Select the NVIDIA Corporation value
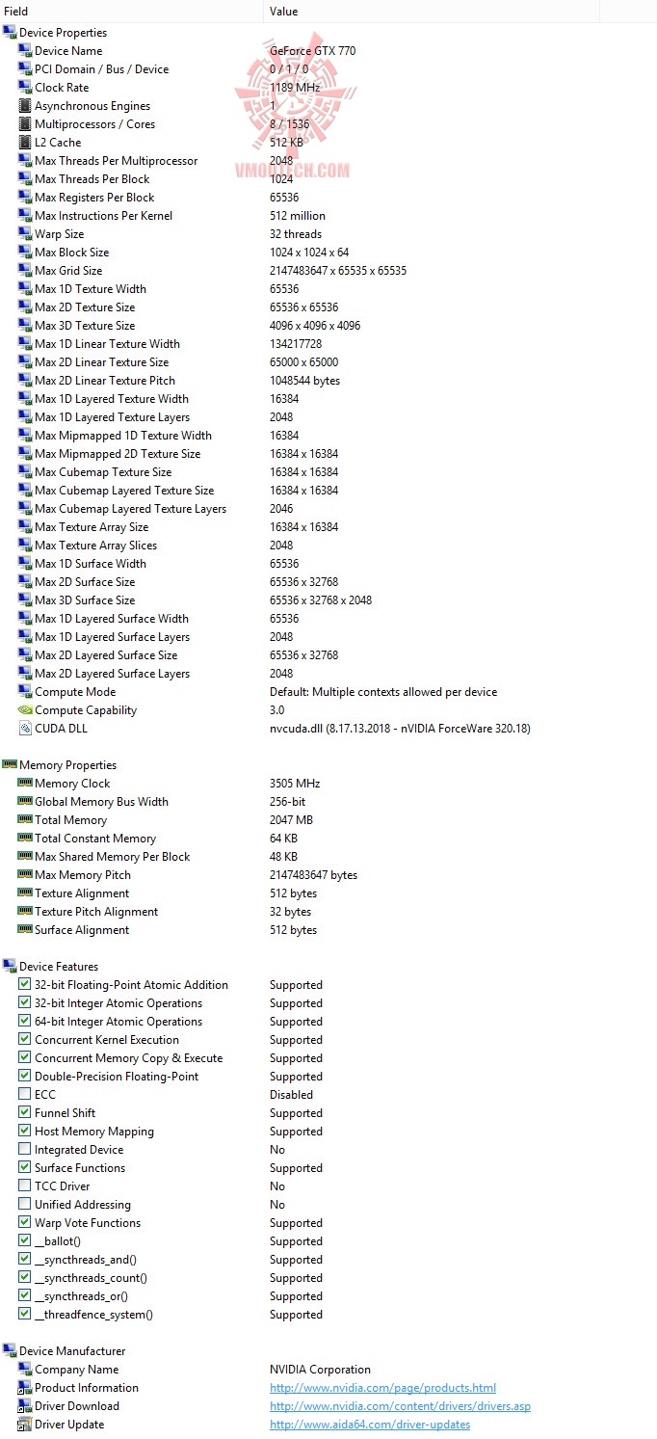This screenshot has height=1439, width=657. point(320,1370)
